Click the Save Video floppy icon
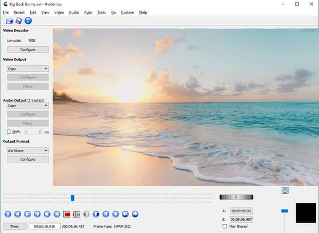 pos(19,21)
